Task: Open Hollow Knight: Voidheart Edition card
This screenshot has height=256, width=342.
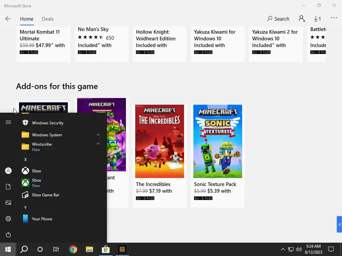Action: coord(159,44)
